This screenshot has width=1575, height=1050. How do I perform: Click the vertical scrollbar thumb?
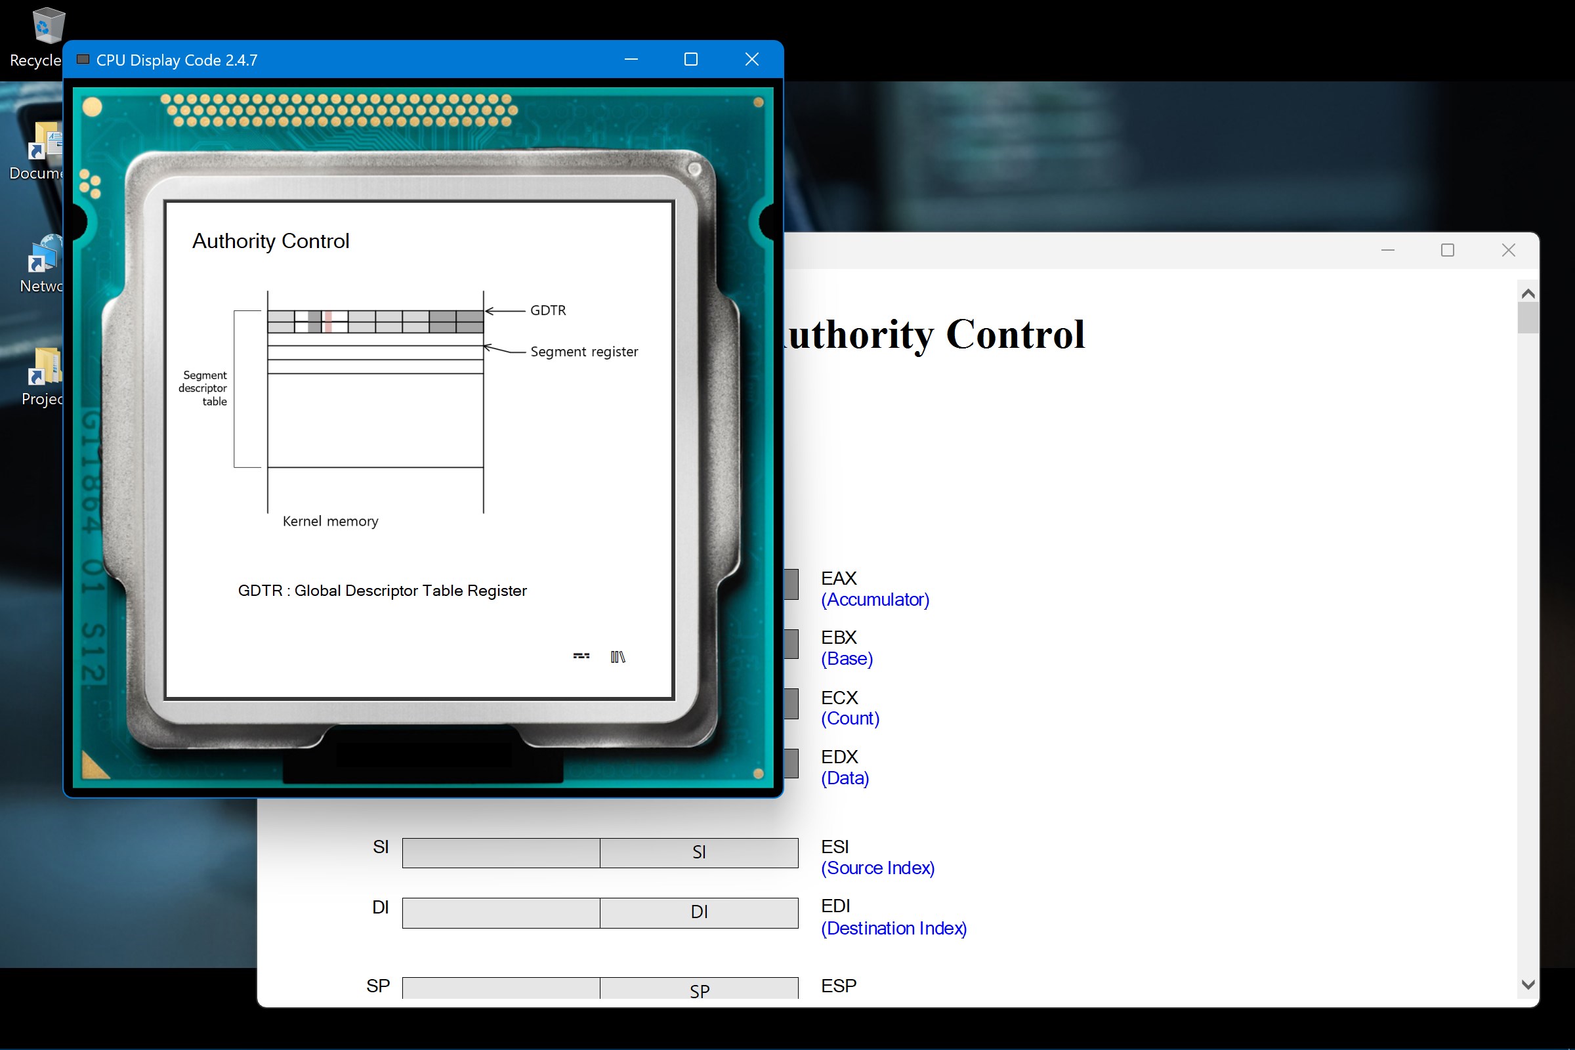coord(1528,318)
